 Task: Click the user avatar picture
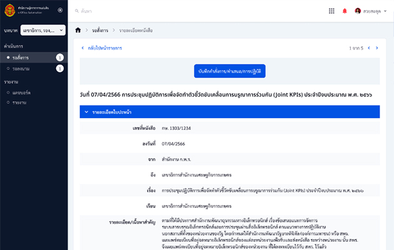pos(358,11)
